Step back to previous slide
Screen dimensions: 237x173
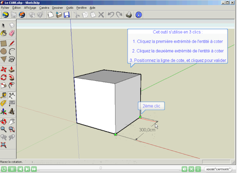tap(20, 169)
